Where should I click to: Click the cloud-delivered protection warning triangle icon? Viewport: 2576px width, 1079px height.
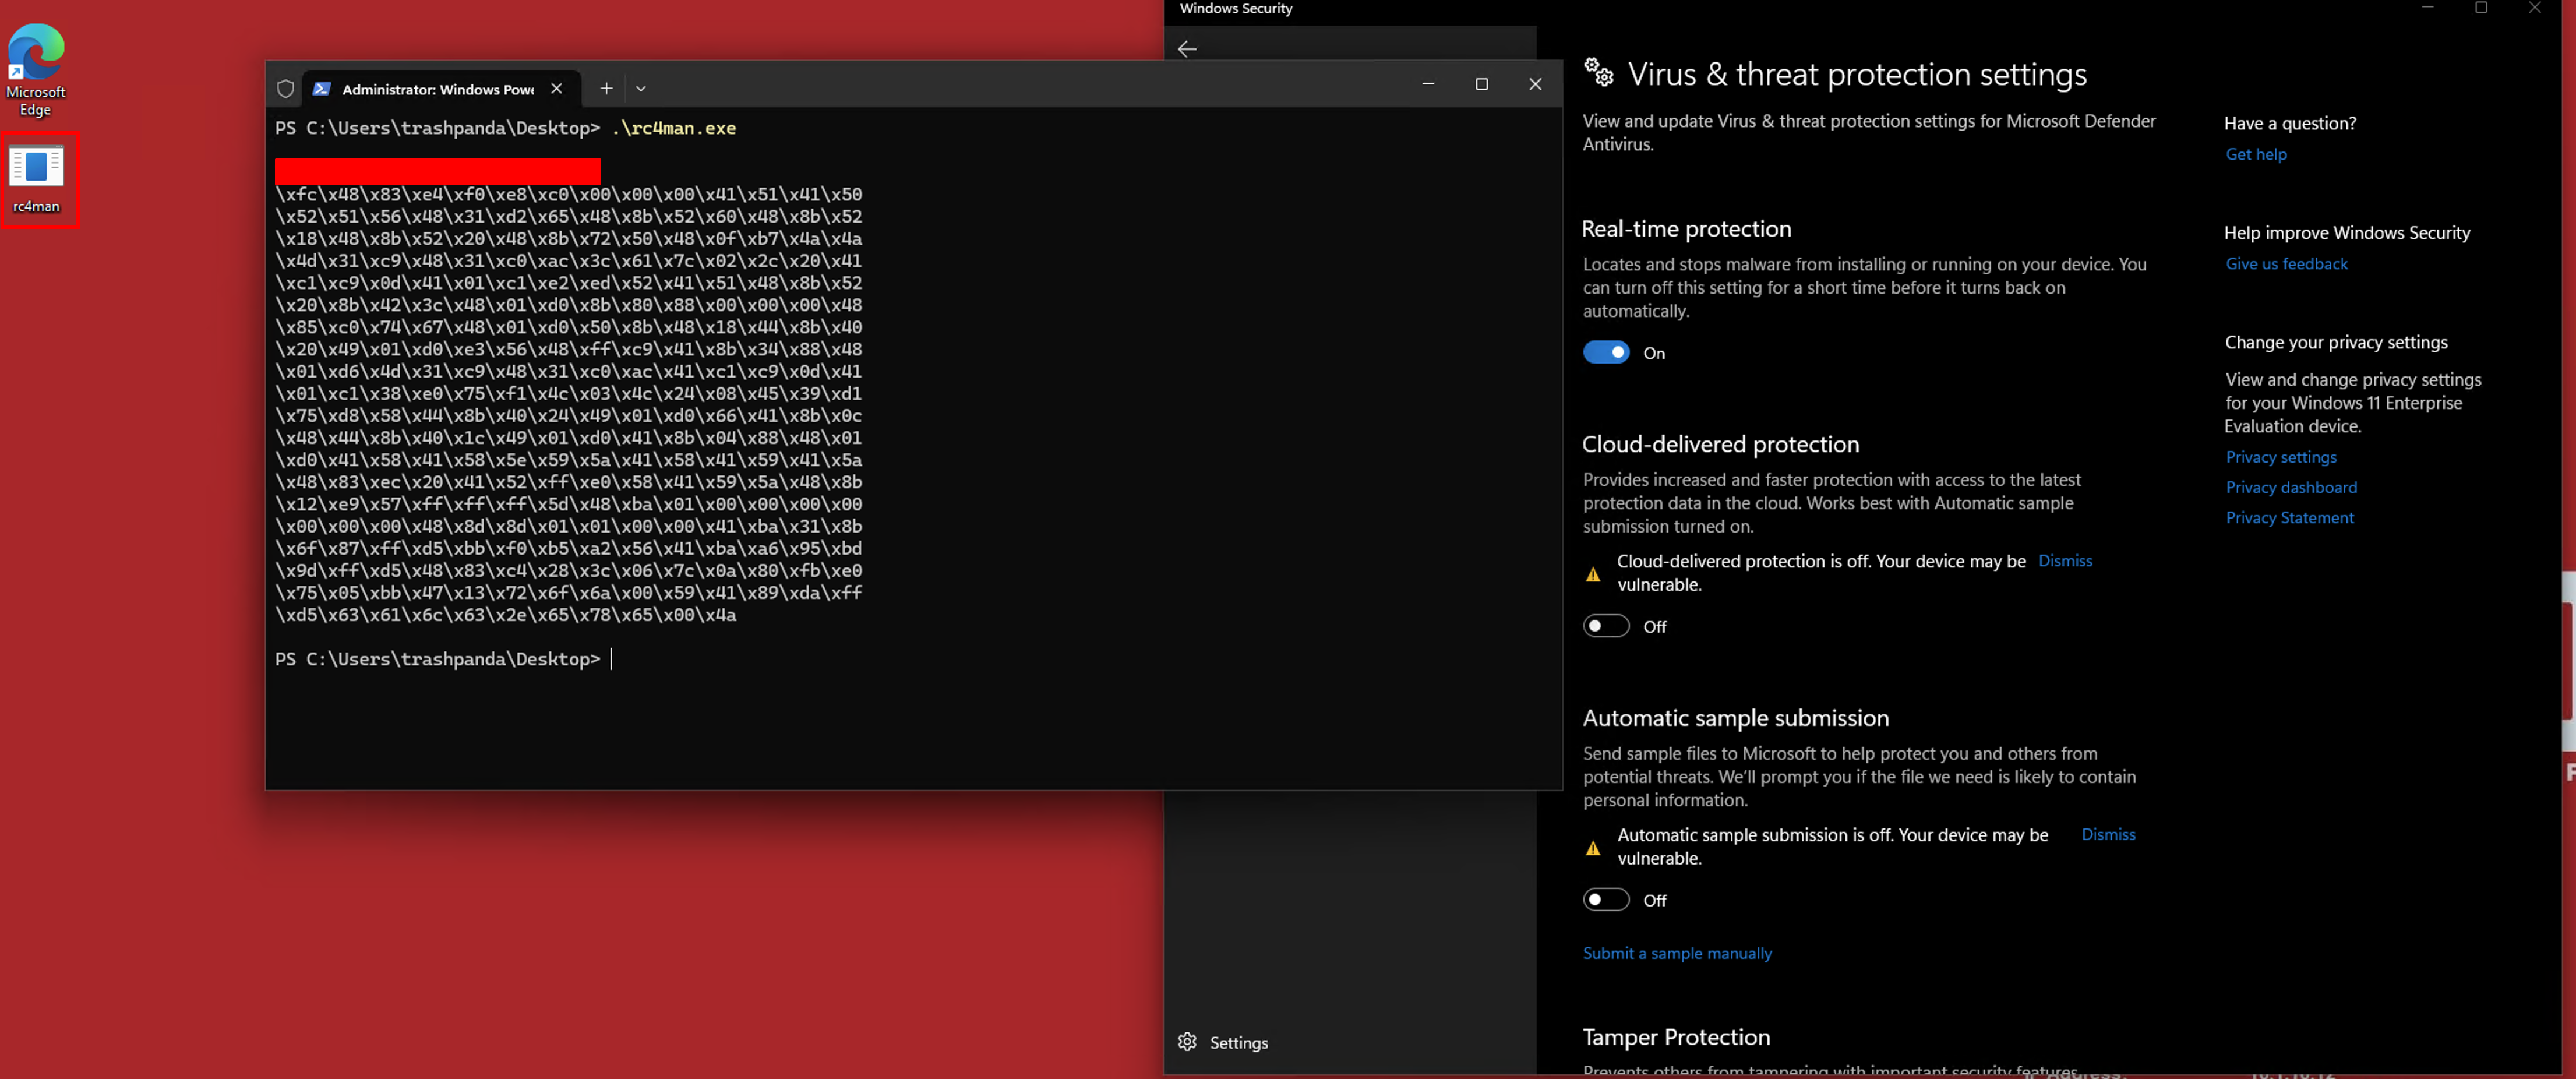(x=1593, y=574)
